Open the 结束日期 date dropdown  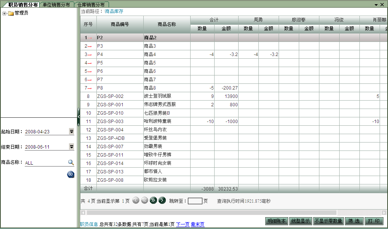click(71, 147)
